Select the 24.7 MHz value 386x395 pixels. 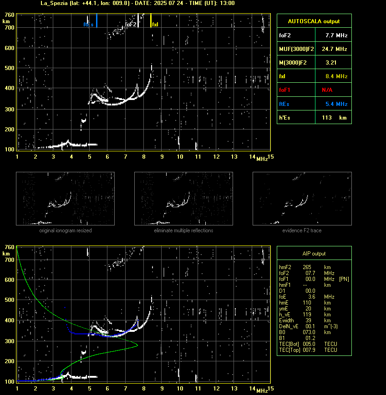(335, 49)
